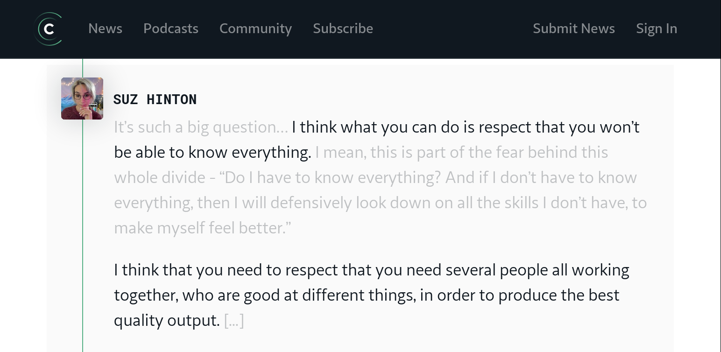
Task: Click the faded "It's such a big question…" text
Action: [201, 127]
